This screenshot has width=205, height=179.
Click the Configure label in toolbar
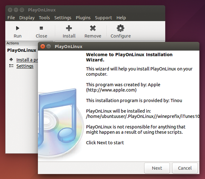click(121, 36)
